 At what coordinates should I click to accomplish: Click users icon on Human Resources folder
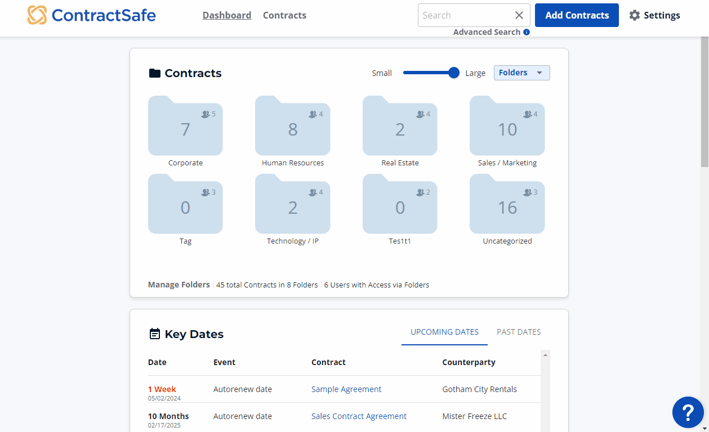tap(313, 114)
